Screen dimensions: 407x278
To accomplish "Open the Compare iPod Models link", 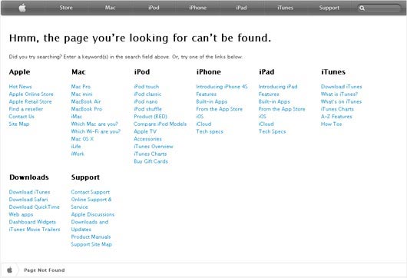I will (x=160, y=124).
